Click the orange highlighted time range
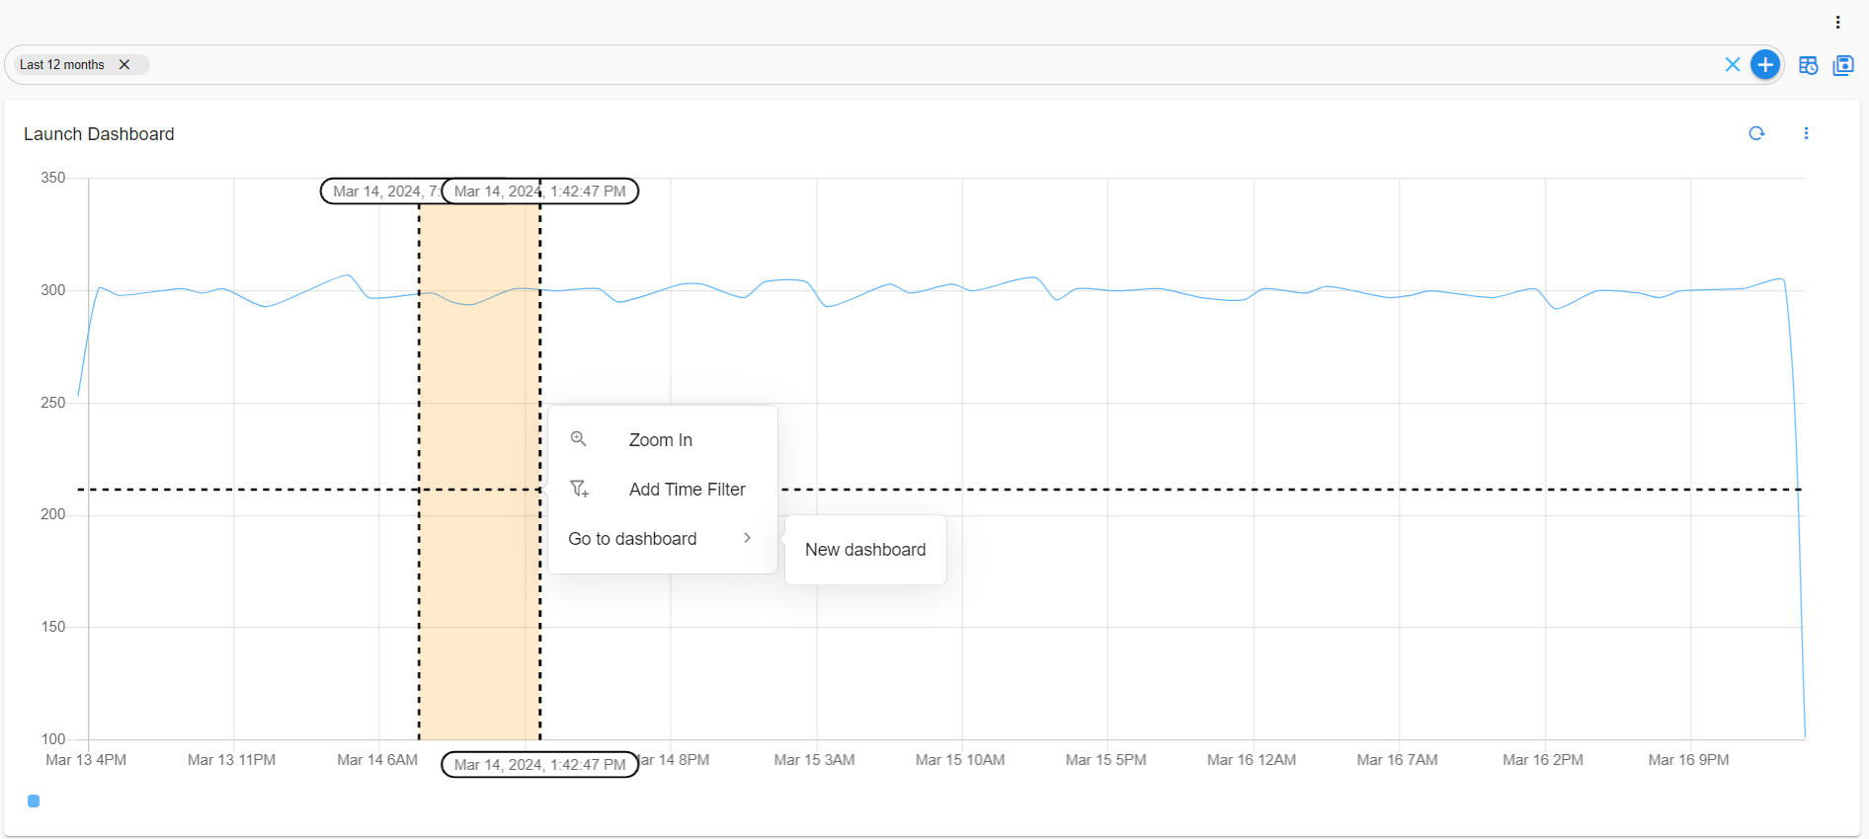This screenshot has width=1869, height=839. (479, 592)
